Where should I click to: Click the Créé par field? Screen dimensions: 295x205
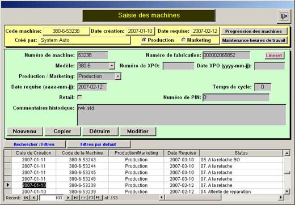coord(85,40)
